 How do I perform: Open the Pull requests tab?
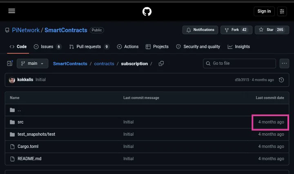point(89,46)
